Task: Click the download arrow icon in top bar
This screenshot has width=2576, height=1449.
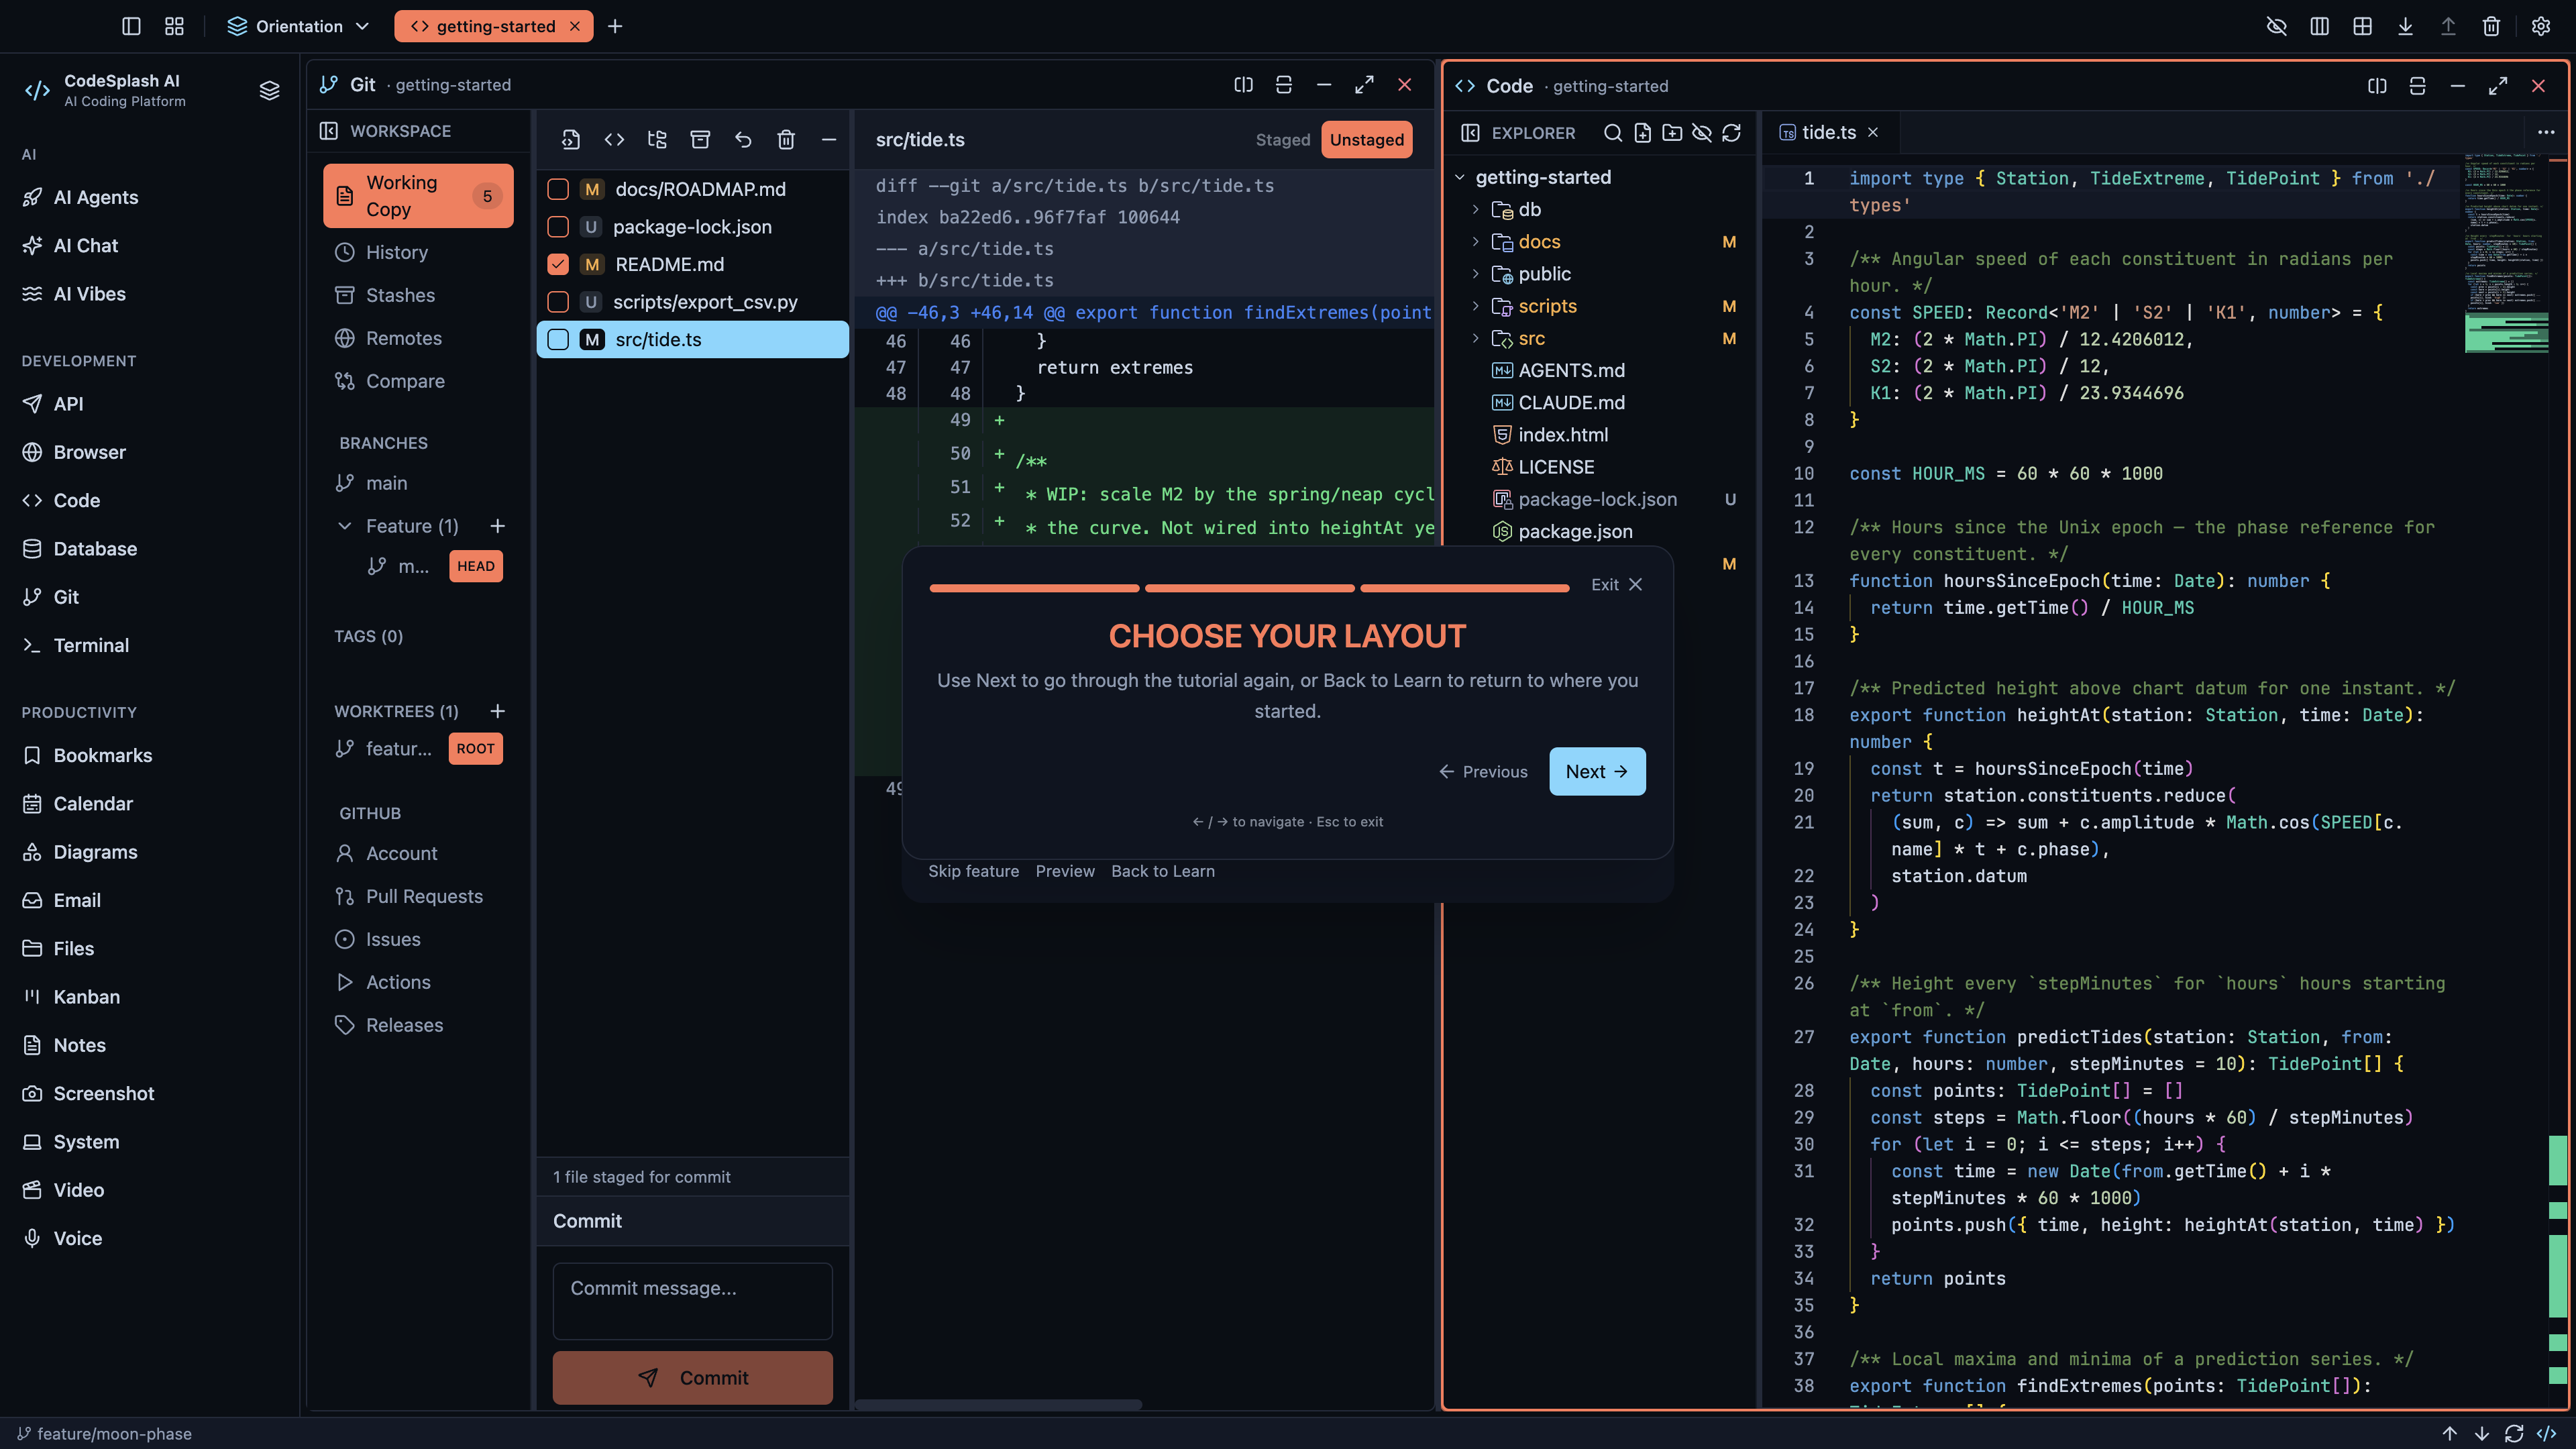Action: [2405, 26]
